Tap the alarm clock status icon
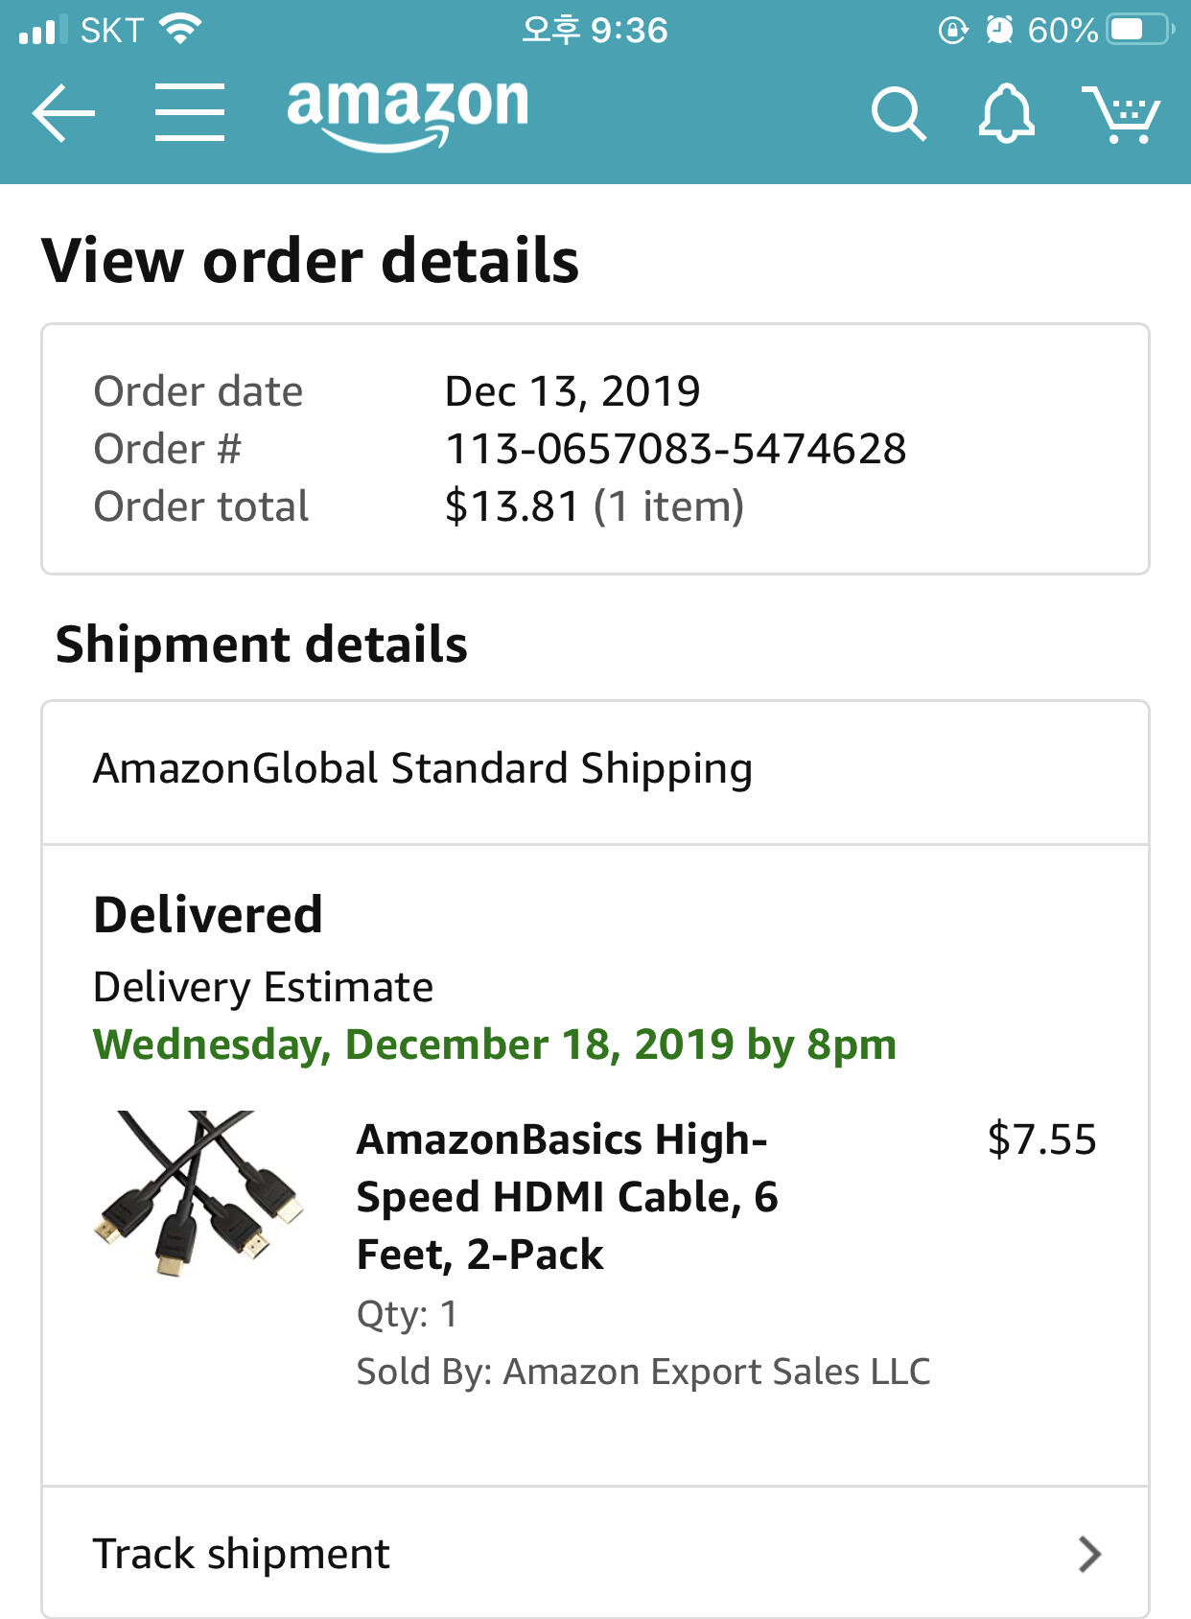 point(999,30)
